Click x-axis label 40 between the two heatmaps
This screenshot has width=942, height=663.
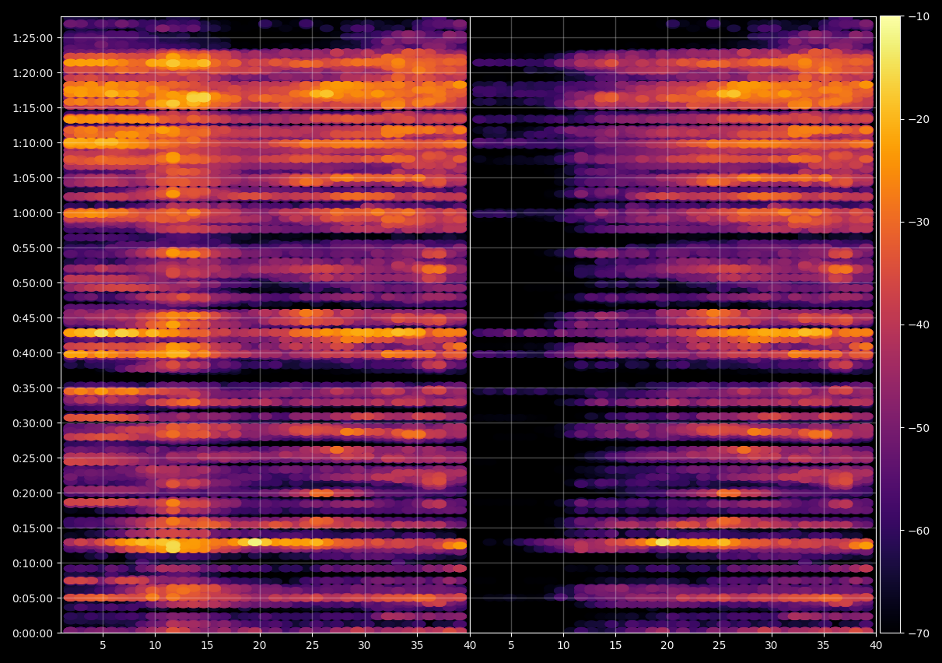tap(469, 645)
